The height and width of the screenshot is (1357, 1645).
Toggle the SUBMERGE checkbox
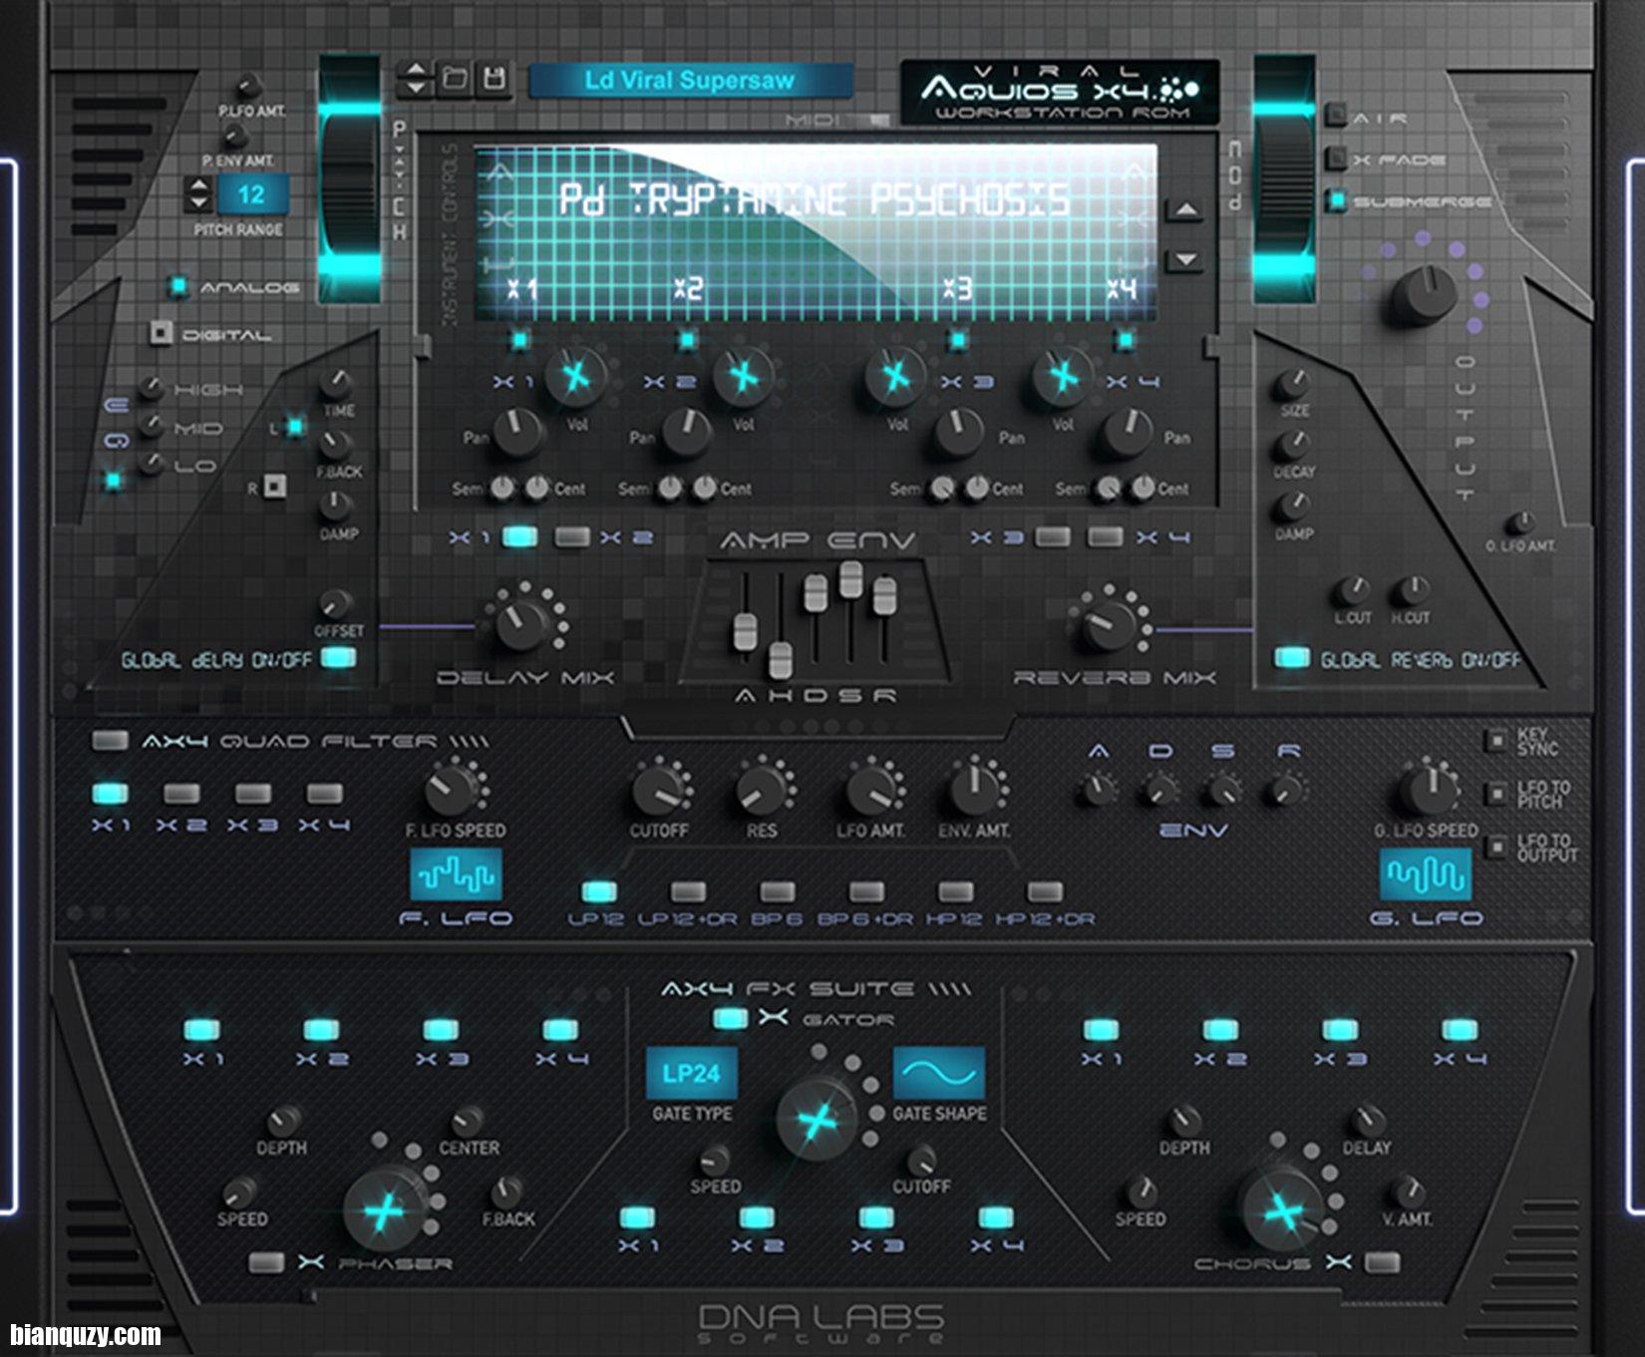(x=1336, y=200)
